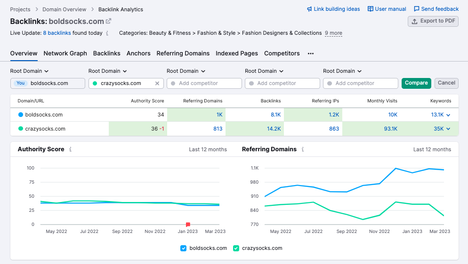Go to Projects breadcrumb
This screenshot has width=468, height=264.
click(x=20, y=9)
